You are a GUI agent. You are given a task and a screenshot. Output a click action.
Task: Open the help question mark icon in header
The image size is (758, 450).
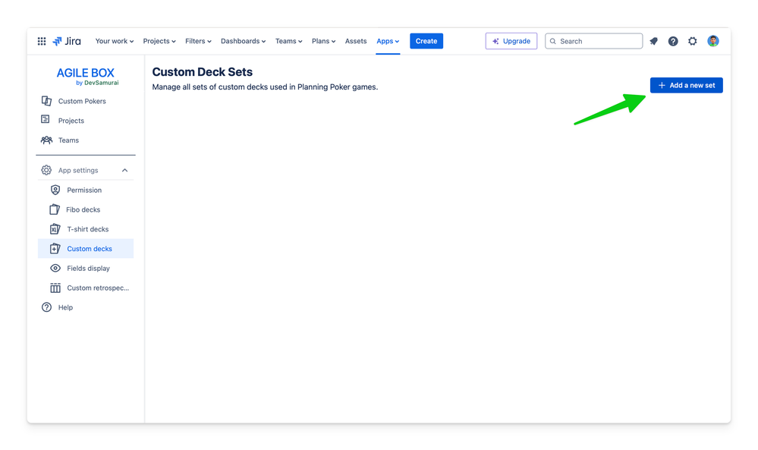(x=673, y=41)
